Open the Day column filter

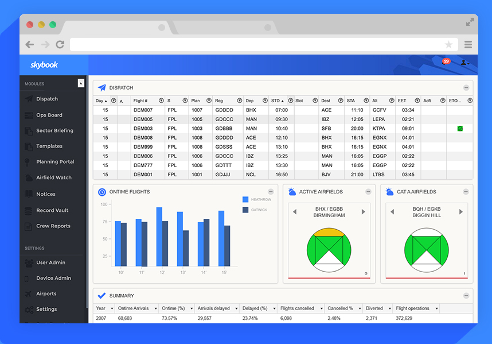(x=114, y=101)
